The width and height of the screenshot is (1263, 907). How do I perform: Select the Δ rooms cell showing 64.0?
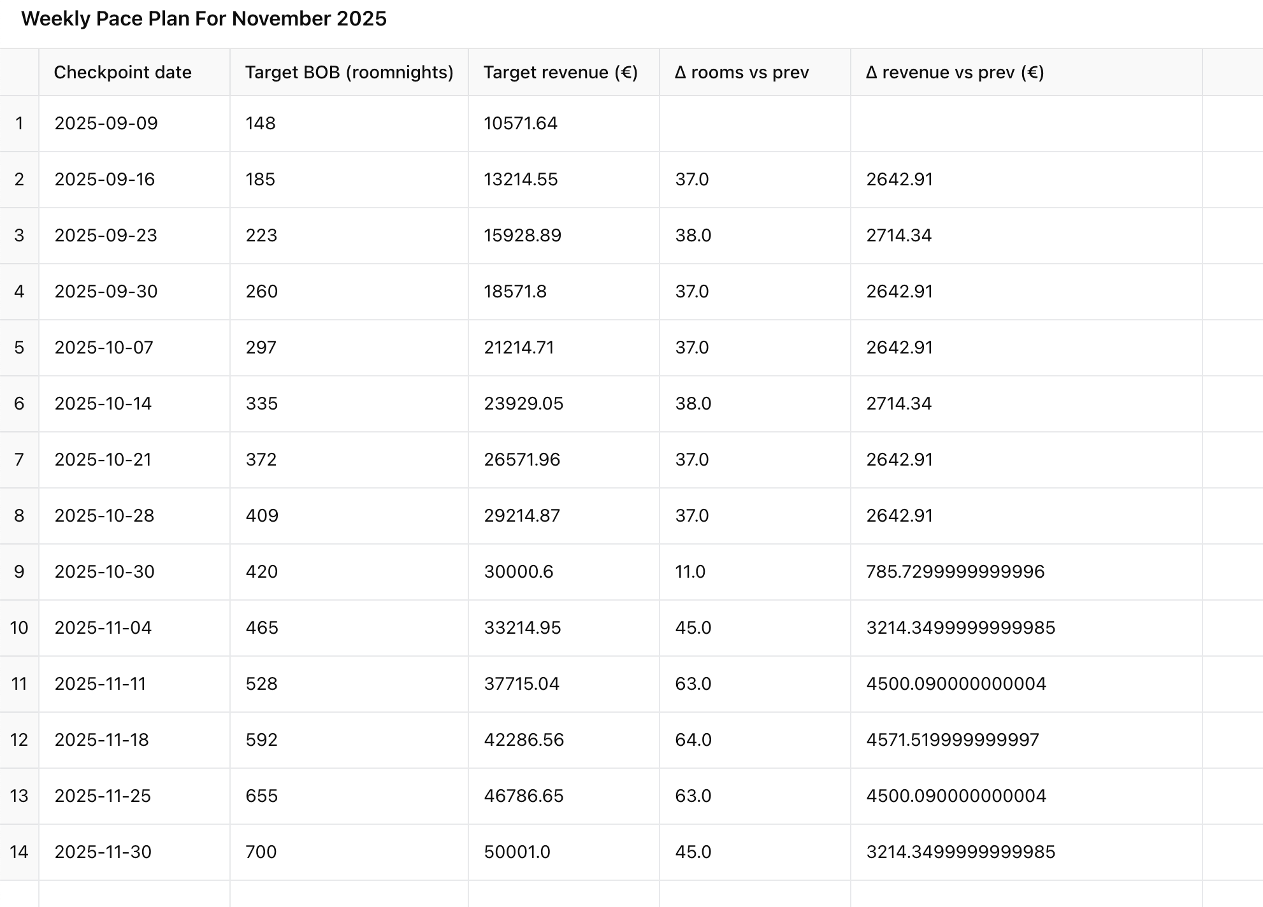693,740
